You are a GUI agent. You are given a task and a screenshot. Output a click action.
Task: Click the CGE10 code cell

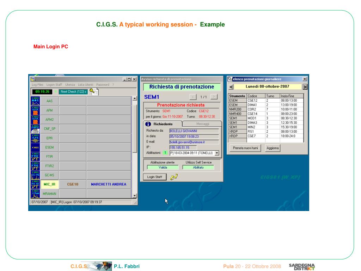(73, 184)
